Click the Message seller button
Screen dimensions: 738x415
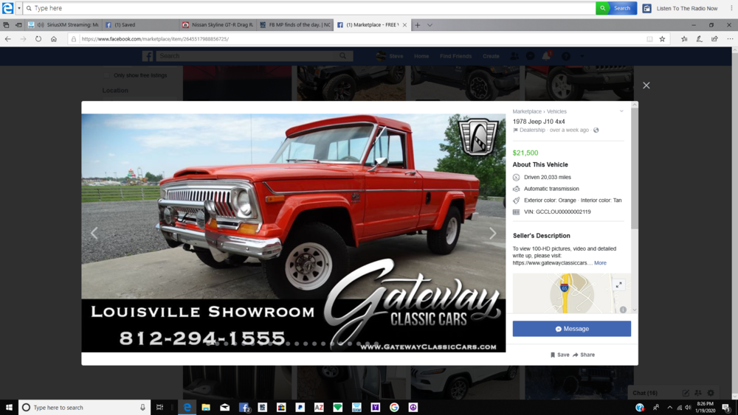point(571,329)
